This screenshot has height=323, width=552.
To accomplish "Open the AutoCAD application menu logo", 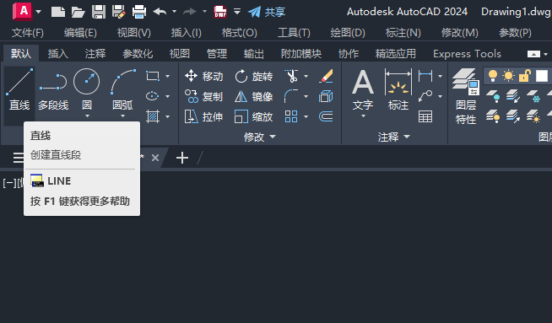I will click(22, 12).
